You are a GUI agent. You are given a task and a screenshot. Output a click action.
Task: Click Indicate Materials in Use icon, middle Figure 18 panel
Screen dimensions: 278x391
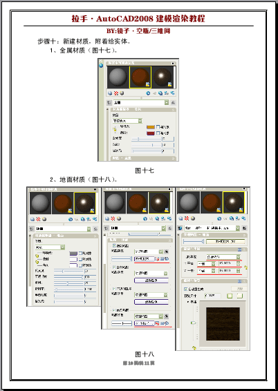[x=157, y=219]
